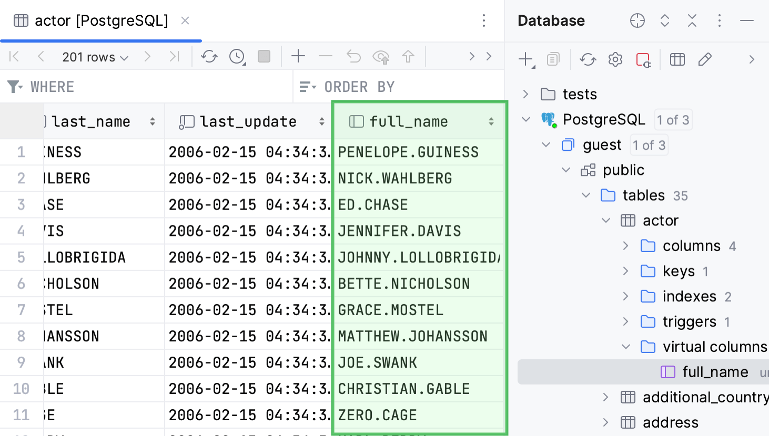Click the Reload Page refresh icon

209,57
